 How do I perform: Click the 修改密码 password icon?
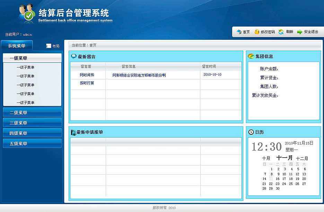[257, 32]
